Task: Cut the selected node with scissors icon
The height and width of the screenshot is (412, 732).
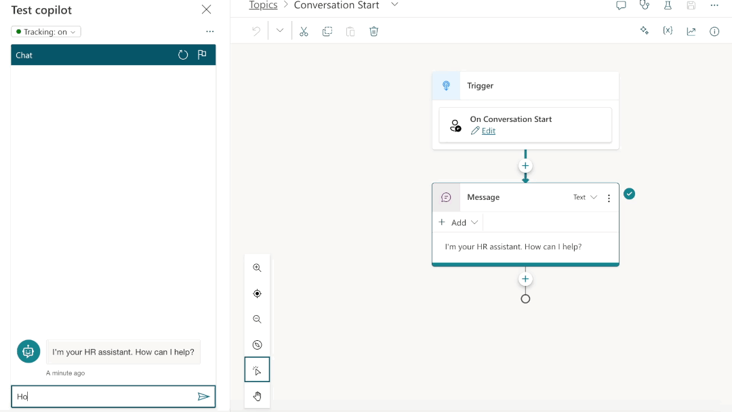Action: click(x=304, y=31)
